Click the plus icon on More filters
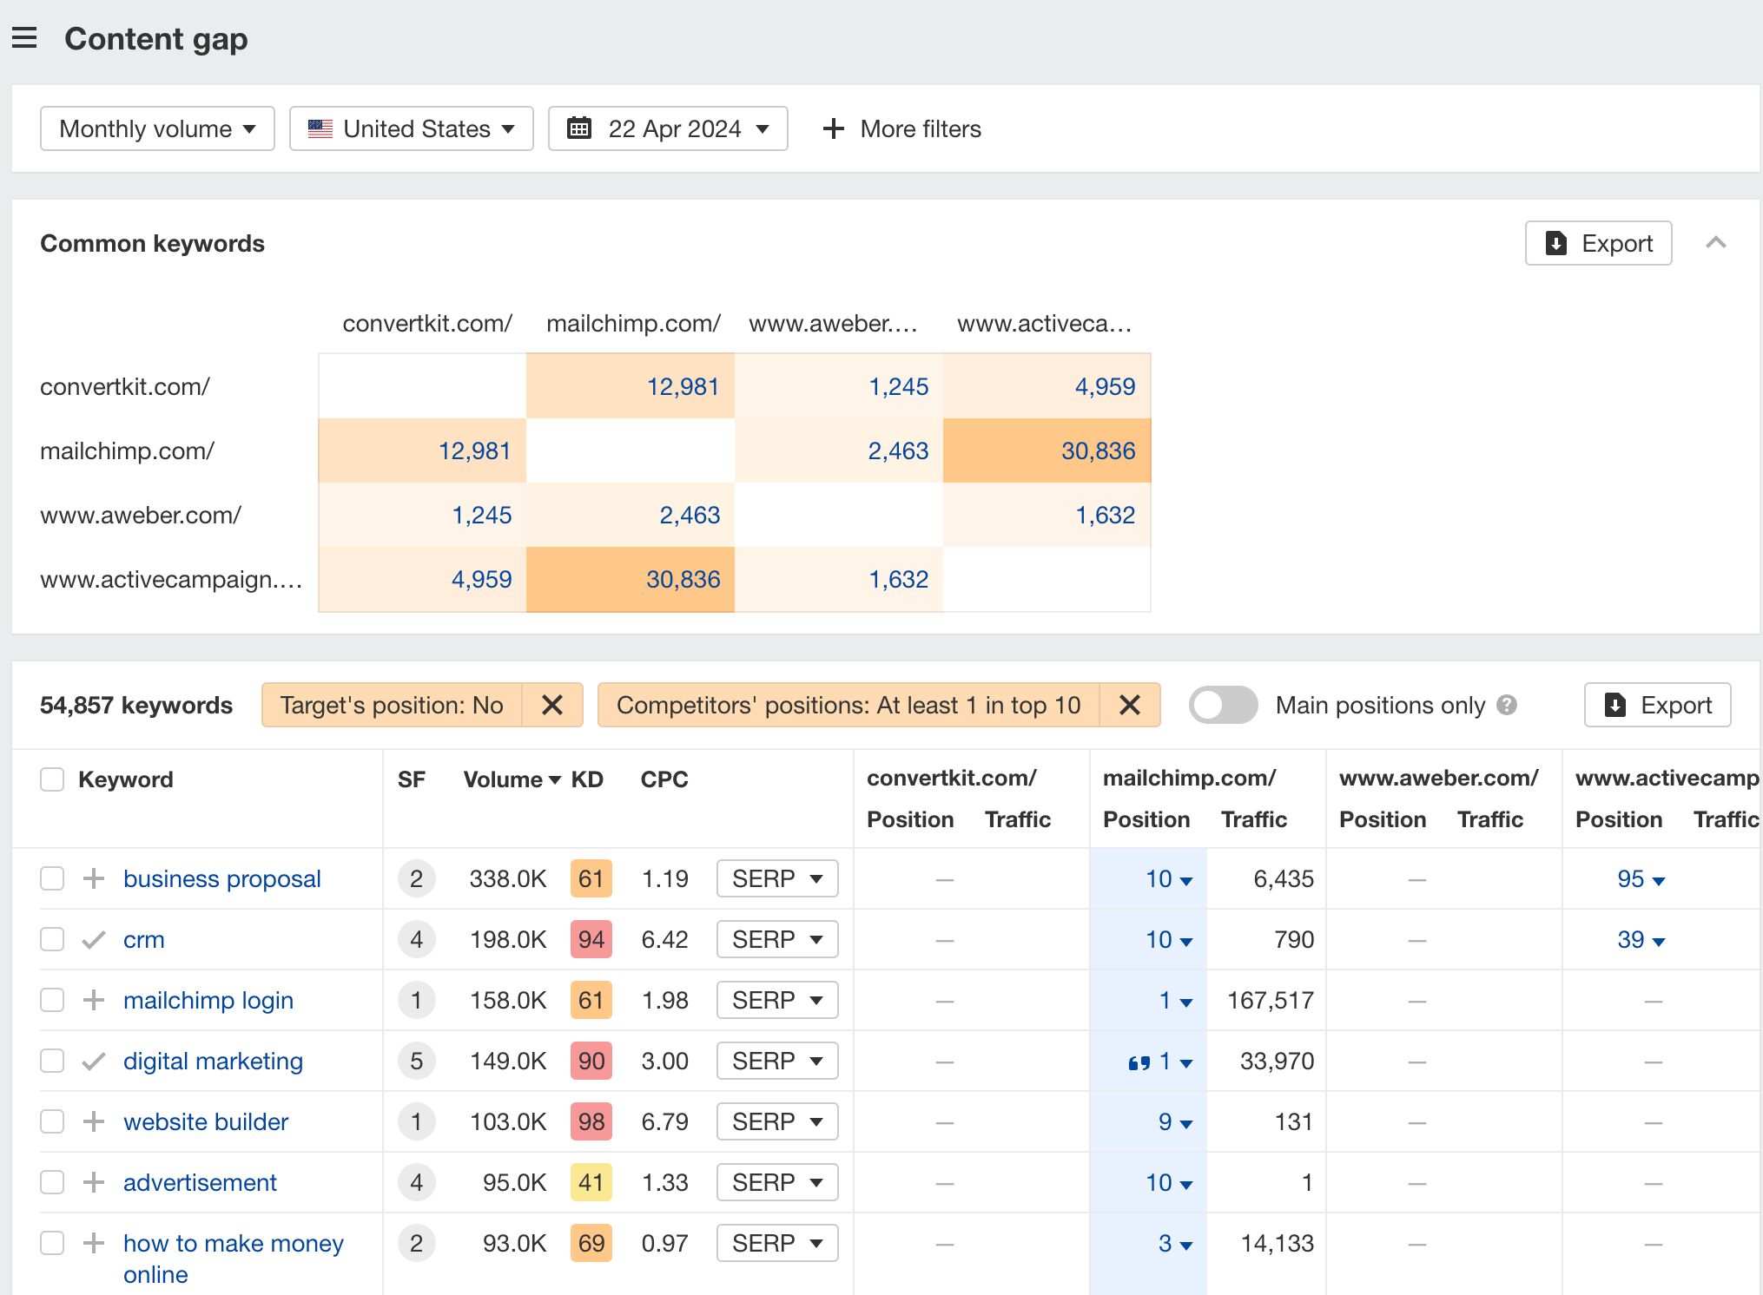This screenshot has height=1295, width=1763. 833,128
